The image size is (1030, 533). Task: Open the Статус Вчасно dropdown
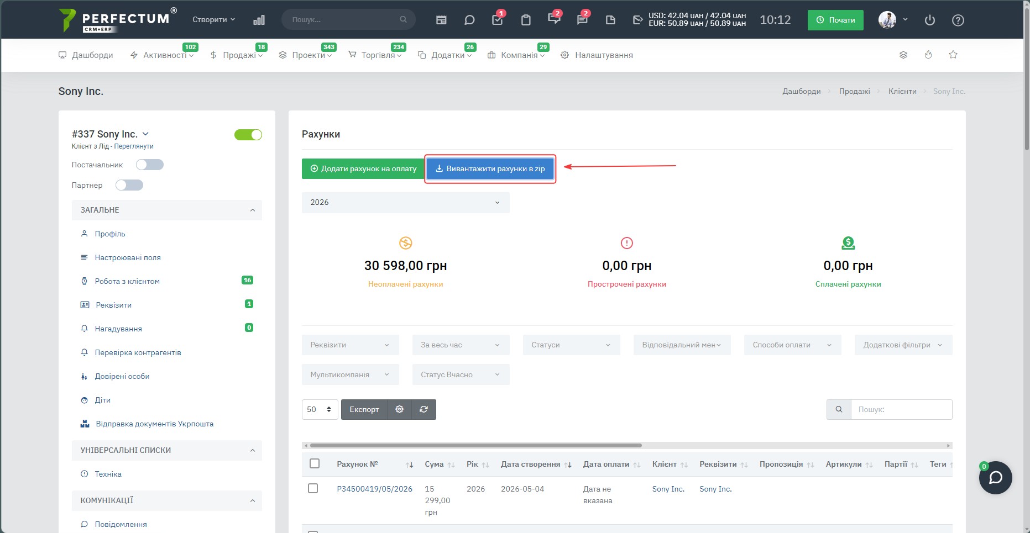[x=461, y=375]
